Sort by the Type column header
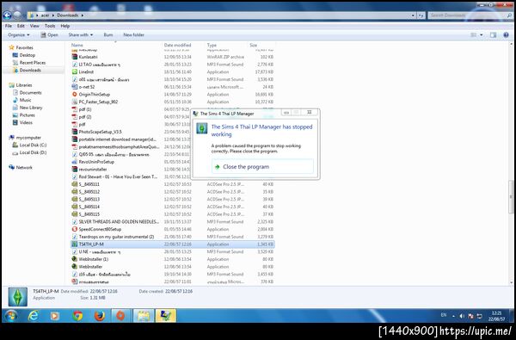 (x=212, y=45)
